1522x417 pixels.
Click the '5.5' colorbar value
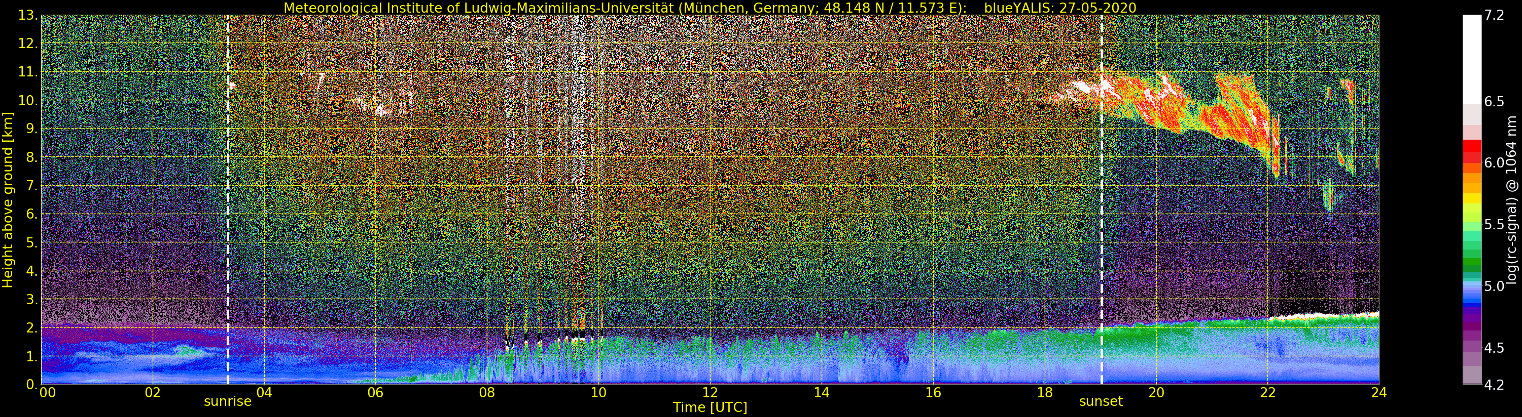tap(1494, 225)
